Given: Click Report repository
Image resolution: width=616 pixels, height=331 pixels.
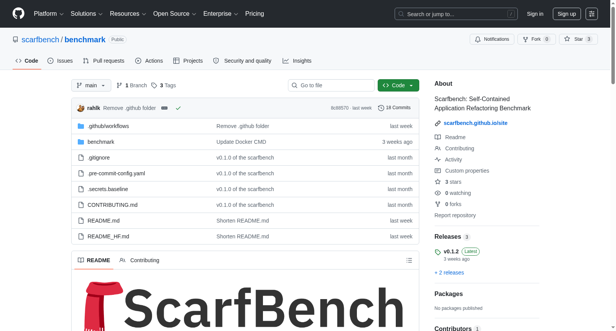Looking at the screenshot, I should (x=455, y=215).
